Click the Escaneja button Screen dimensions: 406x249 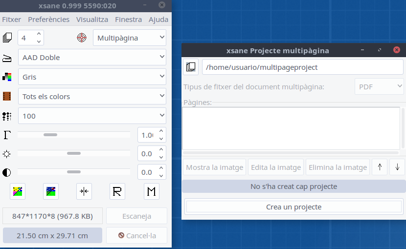[x=136, y=216]
